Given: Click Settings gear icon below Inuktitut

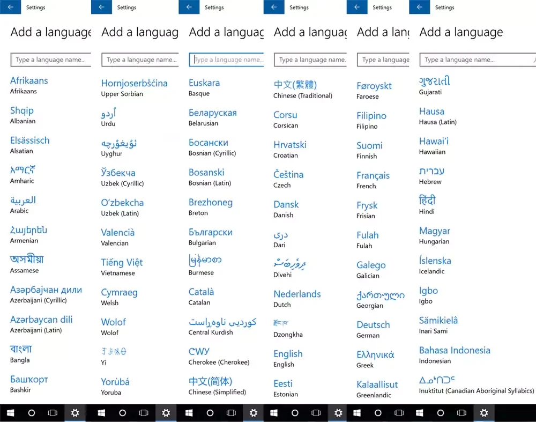Looking at the screenshot, I should tap(484, 413).
